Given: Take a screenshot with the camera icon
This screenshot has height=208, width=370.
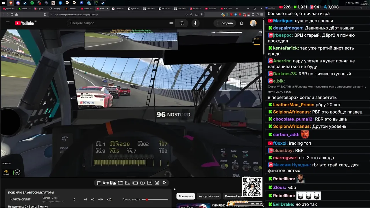Looking at the screenshot, I should tap(157, 183).
